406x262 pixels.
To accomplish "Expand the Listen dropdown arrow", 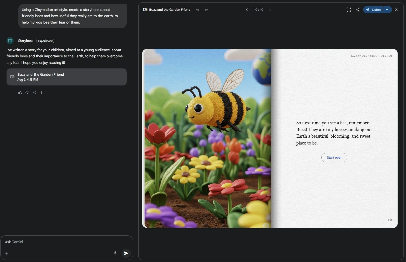I will pyautogui.click(x=387, y=10).
